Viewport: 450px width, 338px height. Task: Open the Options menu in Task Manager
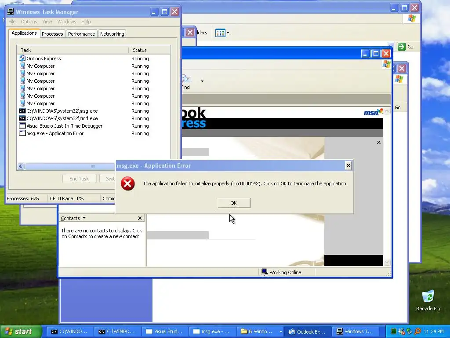tap(29, 22)
